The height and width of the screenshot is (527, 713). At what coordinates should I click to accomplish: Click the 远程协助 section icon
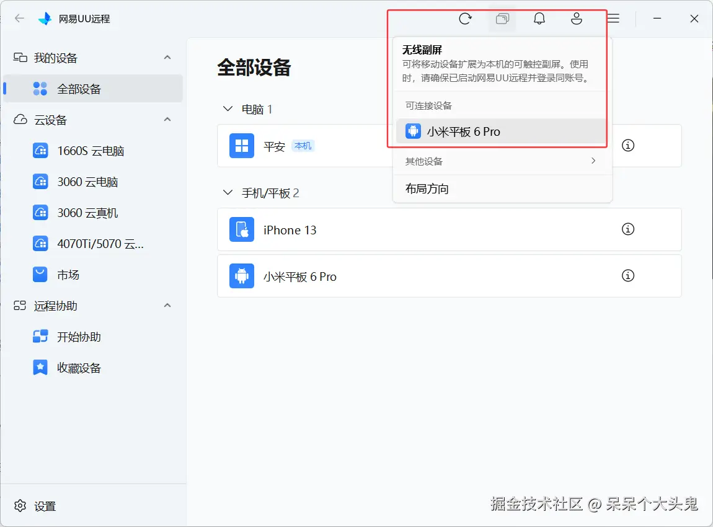click(20, 306)
